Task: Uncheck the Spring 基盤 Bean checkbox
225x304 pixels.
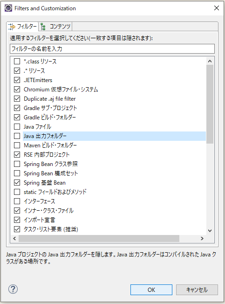Action: tap(17, 182)
